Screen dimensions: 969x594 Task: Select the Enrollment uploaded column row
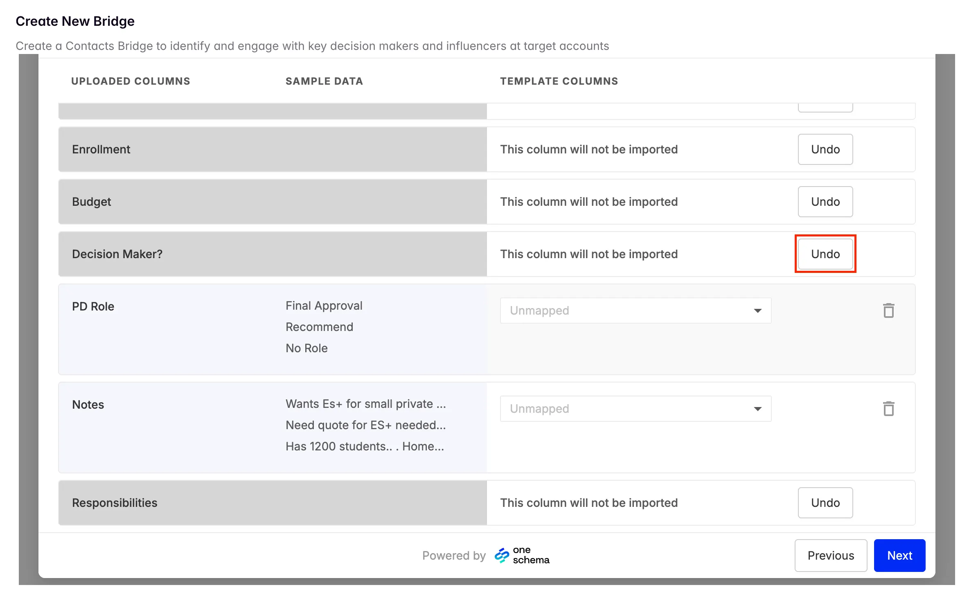101,149
